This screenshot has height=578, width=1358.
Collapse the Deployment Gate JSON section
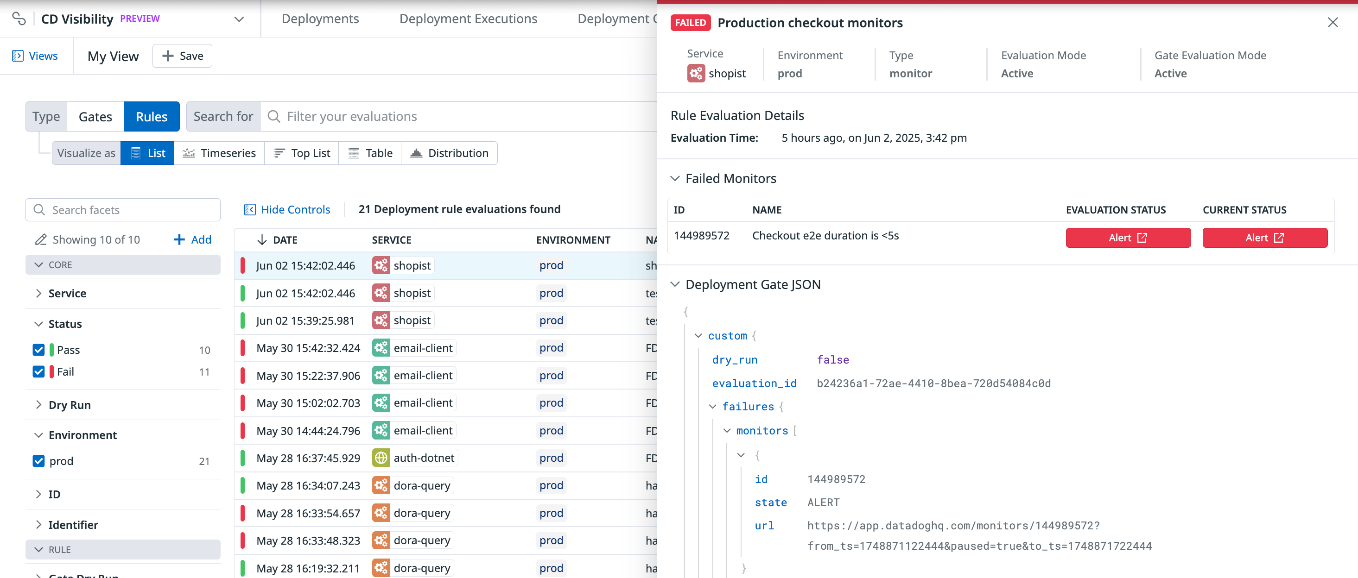click(676, 284)
